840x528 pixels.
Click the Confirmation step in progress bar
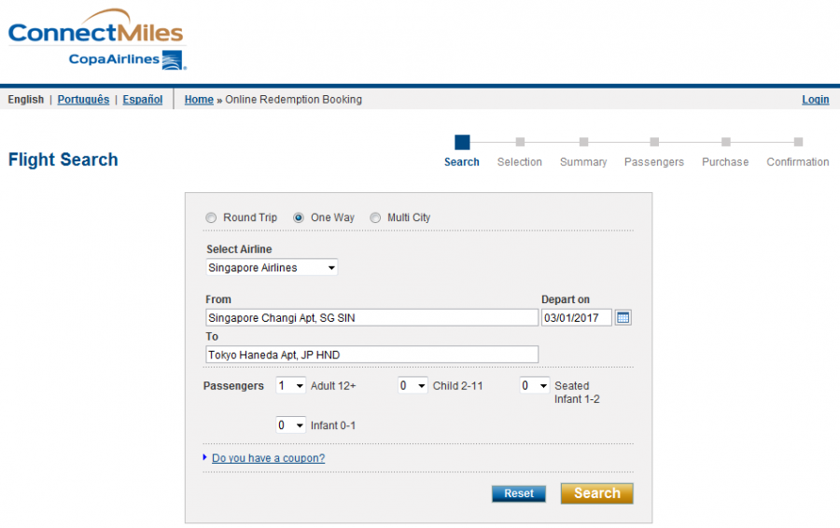click(798, 153)
